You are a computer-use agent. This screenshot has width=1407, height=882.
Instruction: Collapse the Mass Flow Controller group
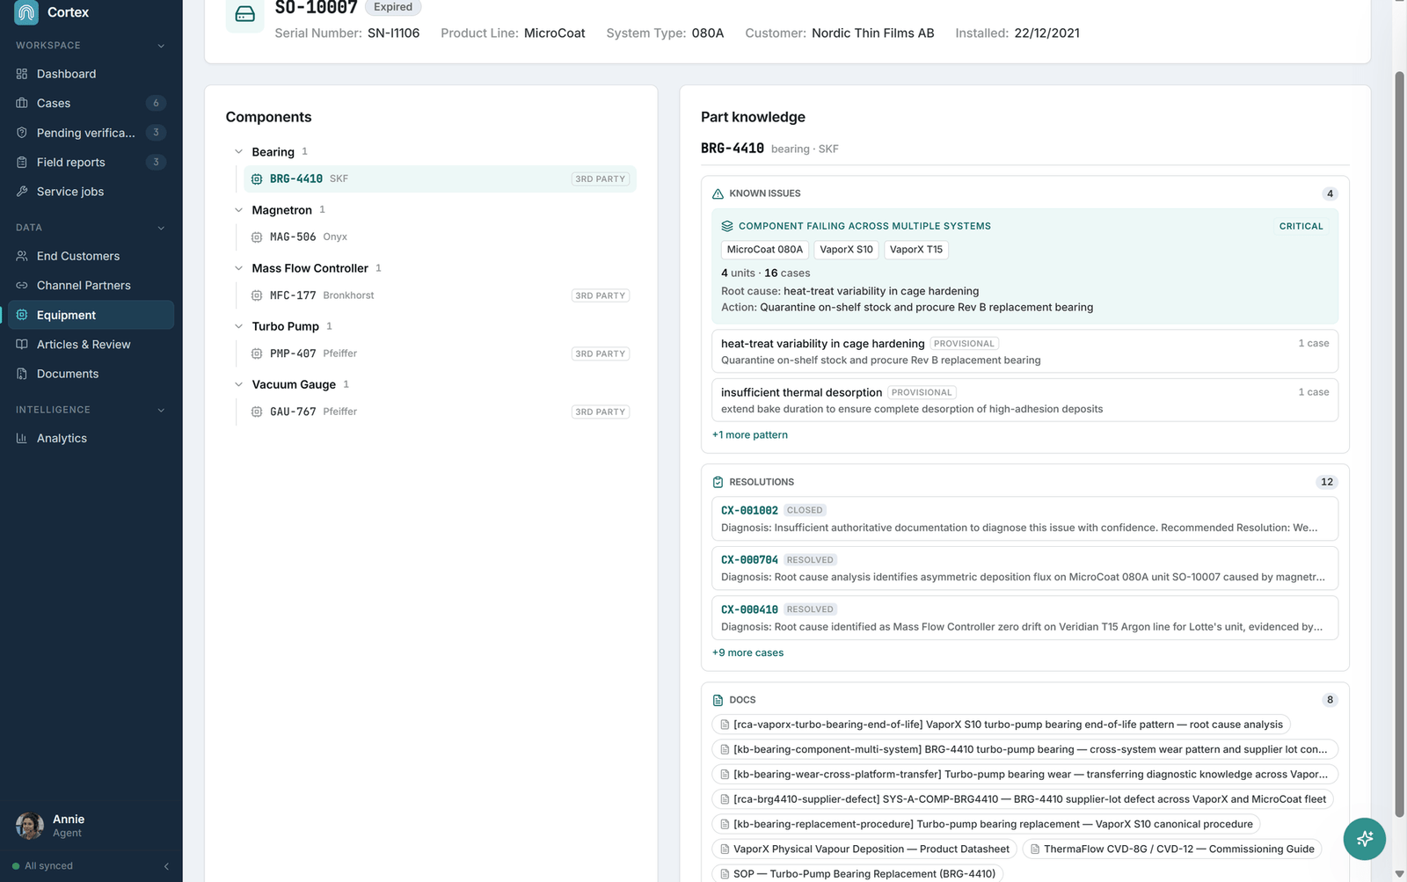(x=238, y=268)
